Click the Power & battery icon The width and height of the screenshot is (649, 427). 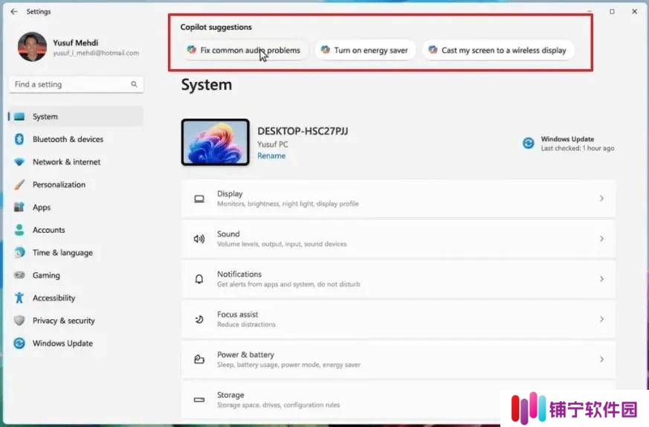[x=199, y=359]
